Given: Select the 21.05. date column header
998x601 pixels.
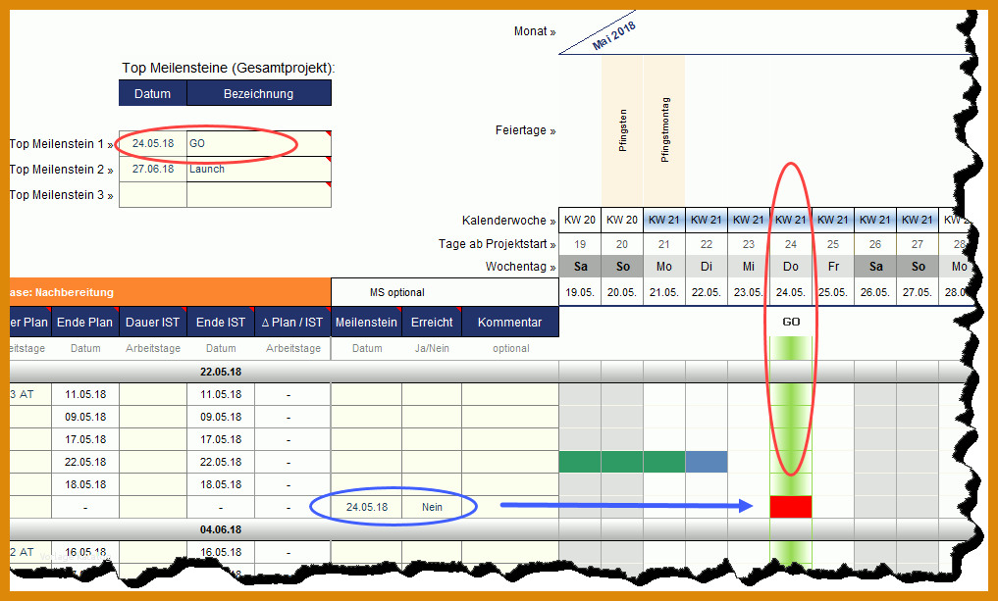Looking at the screenshot, I should pyautogui.click(x=663, y=292).
